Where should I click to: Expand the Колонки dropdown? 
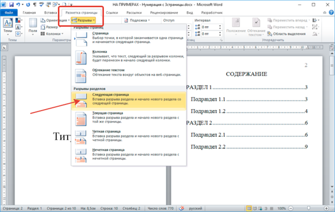point(52,33)
